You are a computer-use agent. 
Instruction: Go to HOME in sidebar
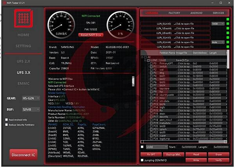[23, 35]
